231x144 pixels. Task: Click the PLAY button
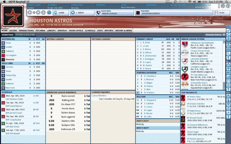coord(222,13)
